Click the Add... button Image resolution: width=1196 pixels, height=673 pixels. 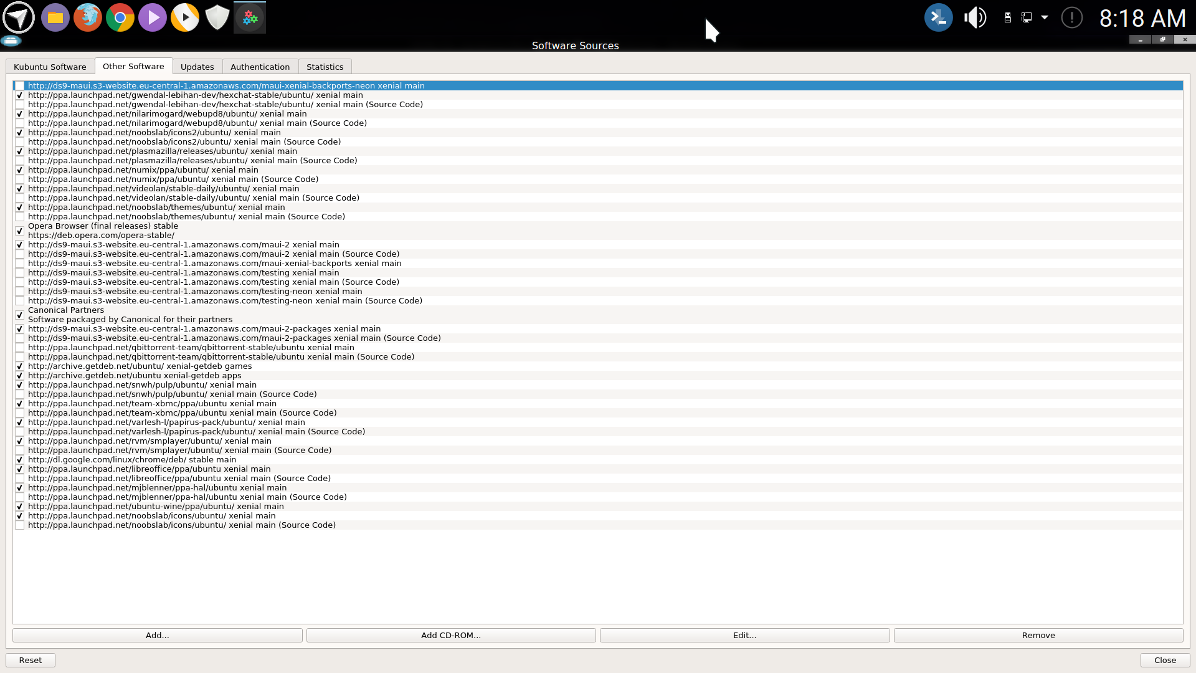[x=157, y=635]
